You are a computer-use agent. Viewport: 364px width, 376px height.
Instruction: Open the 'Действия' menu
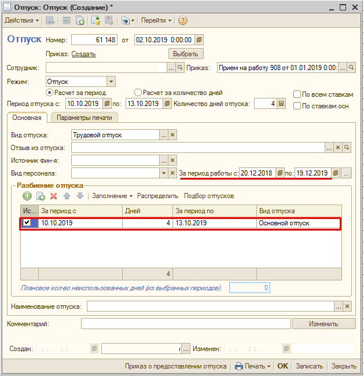click(22, 20)
